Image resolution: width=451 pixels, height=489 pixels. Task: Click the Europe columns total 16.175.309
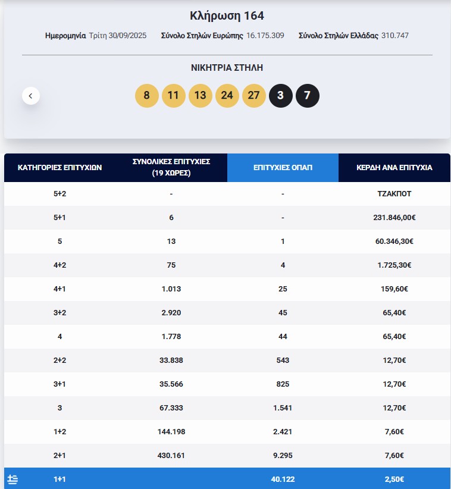tap(265, 36)
